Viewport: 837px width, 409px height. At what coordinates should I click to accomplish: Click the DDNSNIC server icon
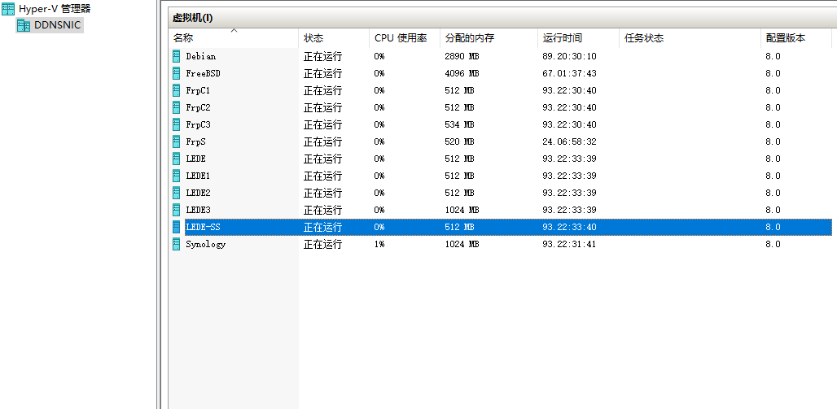click(x=24, y=24)
